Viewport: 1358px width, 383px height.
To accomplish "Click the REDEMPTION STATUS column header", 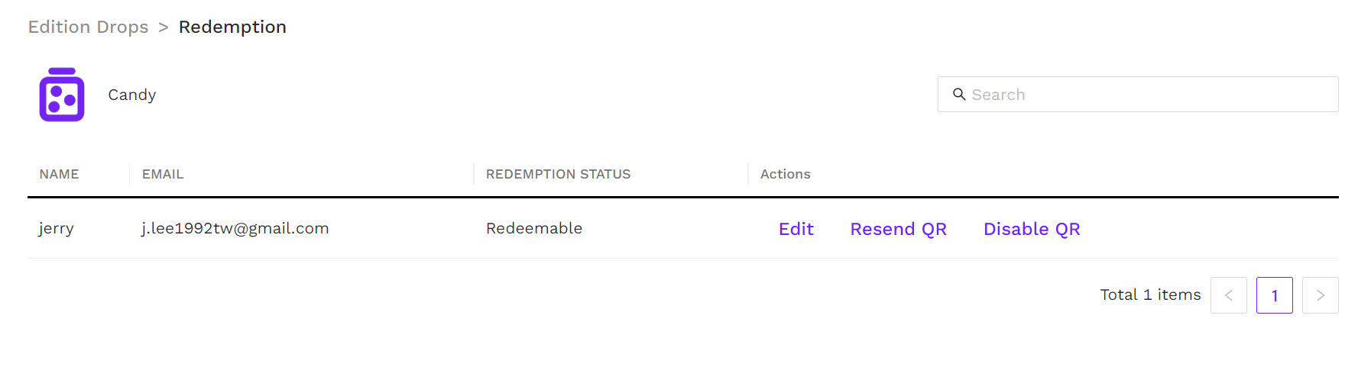I will 558,174.
